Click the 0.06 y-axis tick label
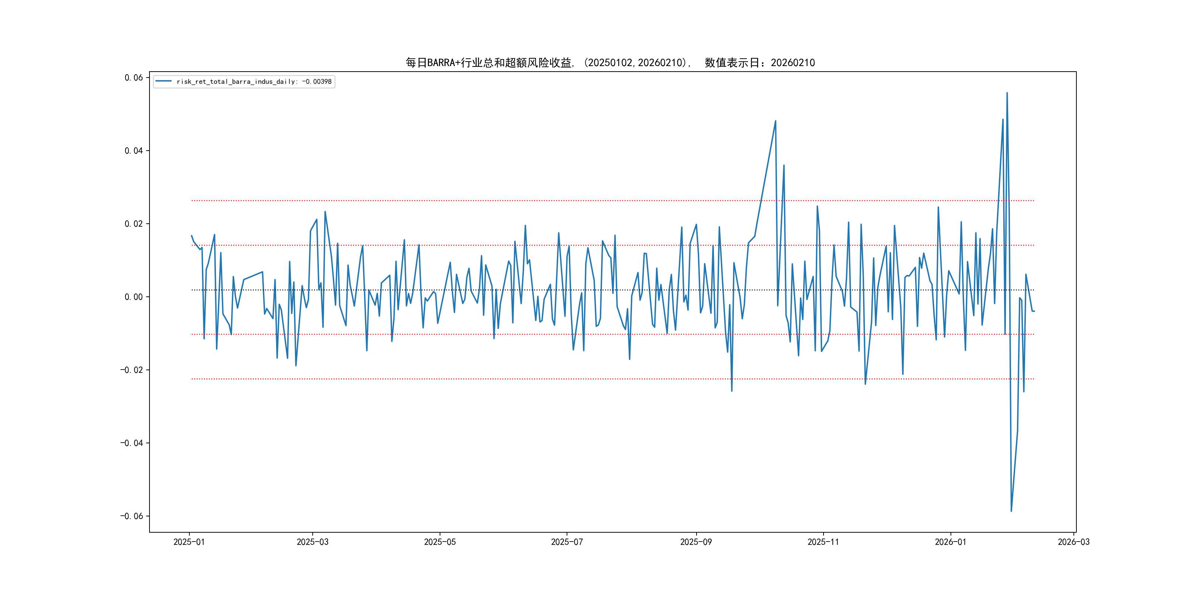The height and width of the screenshot is (598, 1196). click(134, 78)
